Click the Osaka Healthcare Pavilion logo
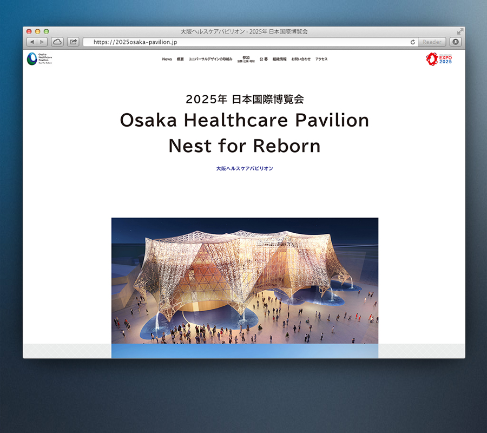This screenshot has height=433, width=487. [40, 59]
